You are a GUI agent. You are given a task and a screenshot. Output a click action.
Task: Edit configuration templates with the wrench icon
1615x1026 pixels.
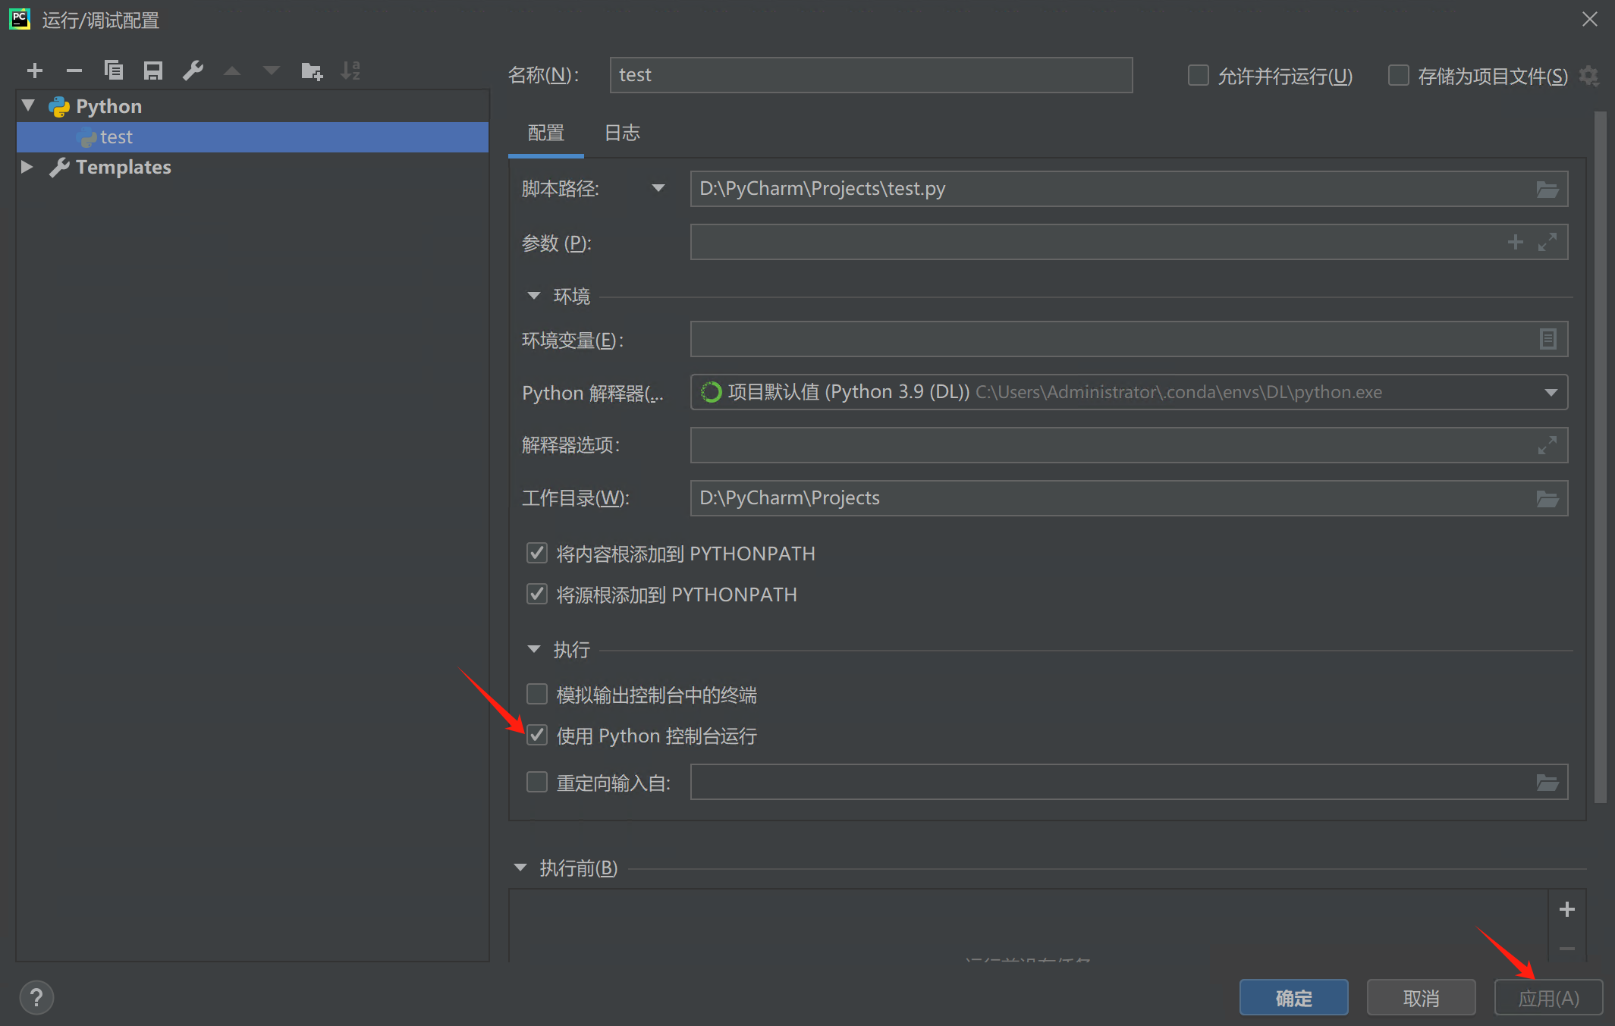coord(193,70)
